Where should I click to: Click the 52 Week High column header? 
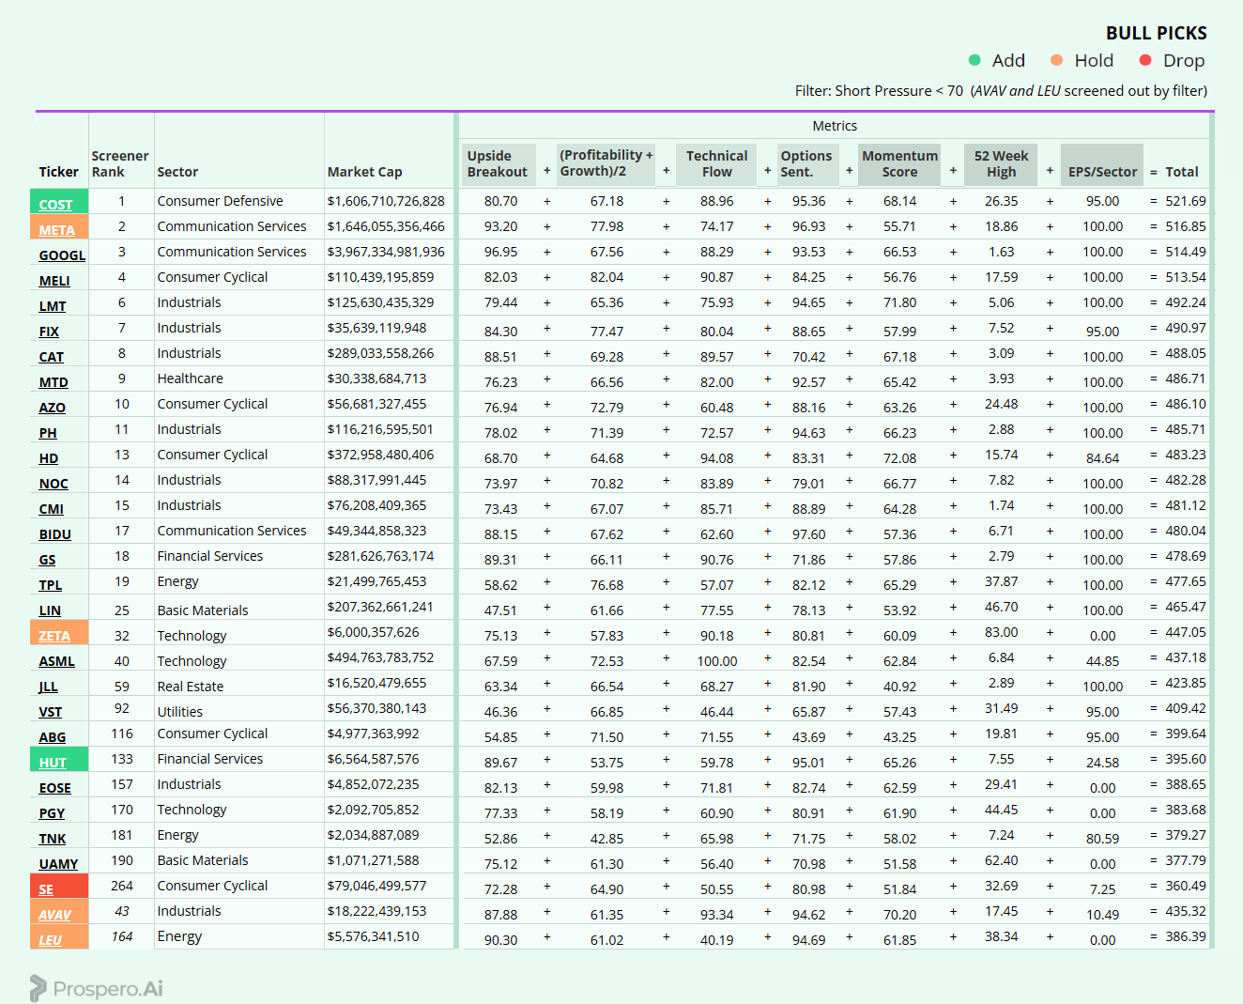pyautogui.click(x=1001, y=164)
